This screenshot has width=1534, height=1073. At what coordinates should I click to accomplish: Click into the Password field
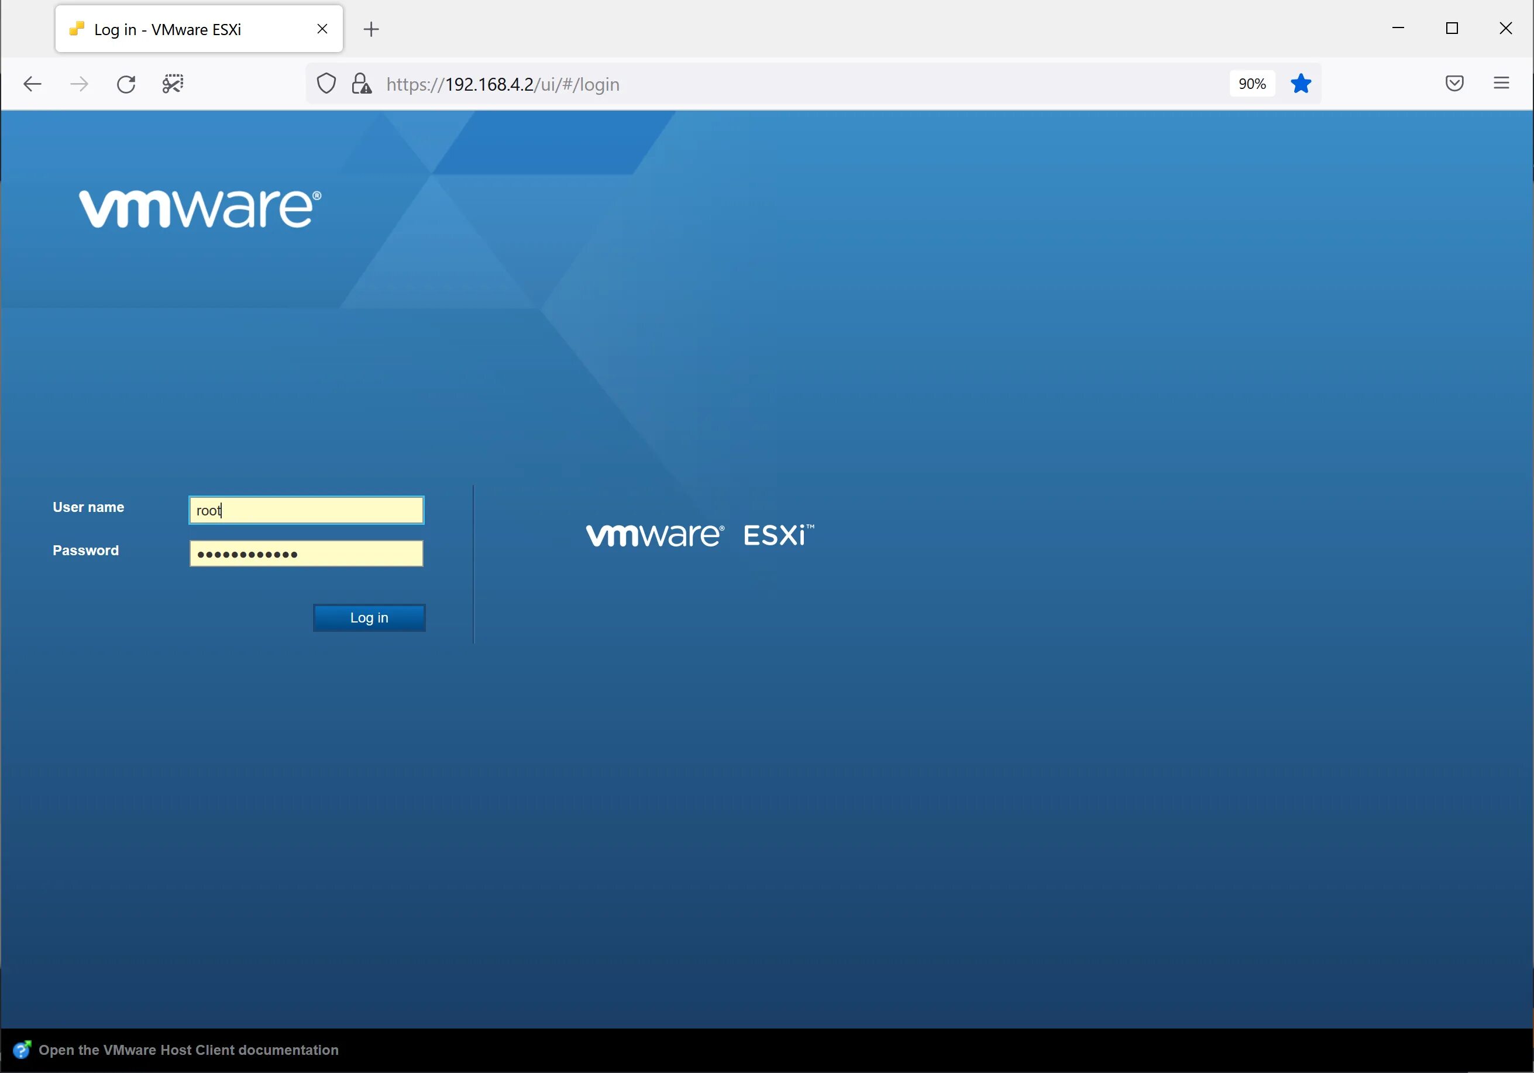[x=306, y=554]
